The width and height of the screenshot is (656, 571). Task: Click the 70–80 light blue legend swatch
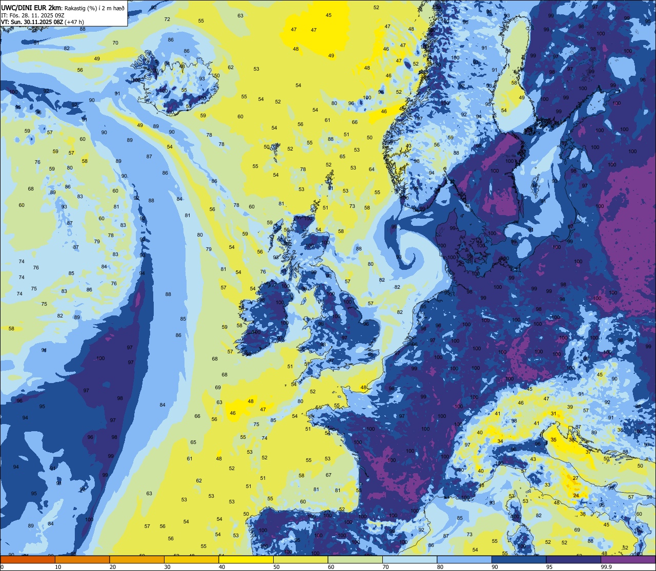click(x=409, y=559)
